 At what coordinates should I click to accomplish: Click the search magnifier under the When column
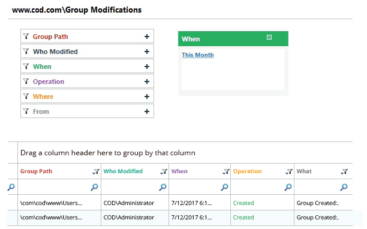click(x=224, y=187)
